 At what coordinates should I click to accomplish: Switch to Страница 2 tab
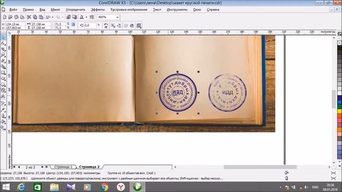pyautogui.click(x=89, y=167)
